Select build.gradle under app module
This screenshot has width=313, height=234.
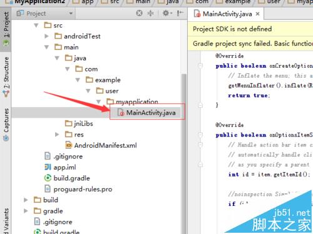[x=71, y=178]
